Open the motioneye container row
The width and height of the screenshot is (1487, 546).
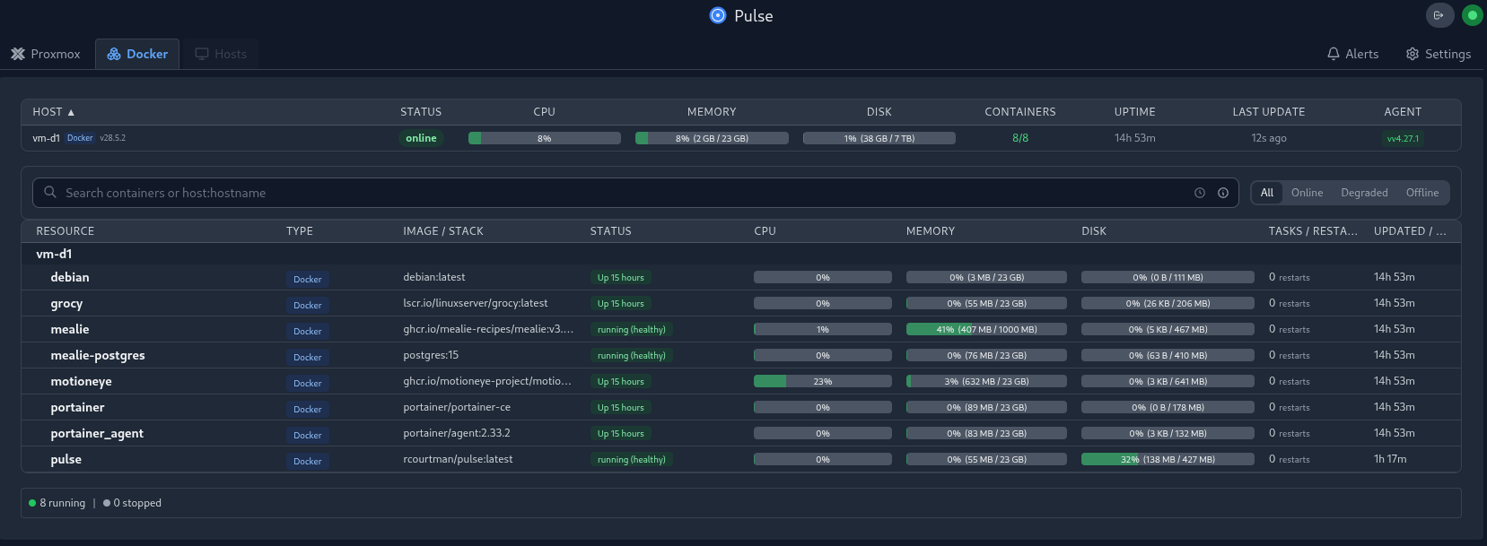pos(81,381)
